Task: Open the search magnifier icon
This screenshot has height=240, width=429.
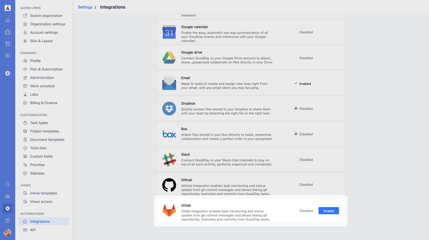Action: (8, 184)
